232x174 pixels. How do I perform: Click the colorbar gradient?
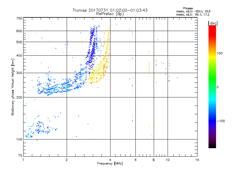[x=212, y=87]
